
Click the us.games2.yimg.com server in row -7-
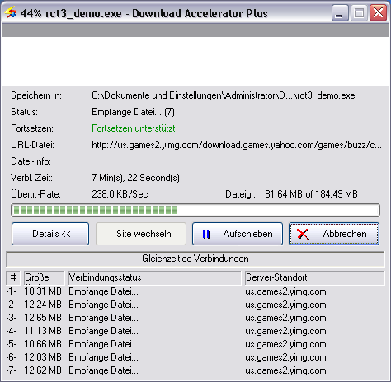(x=285, y=370)
